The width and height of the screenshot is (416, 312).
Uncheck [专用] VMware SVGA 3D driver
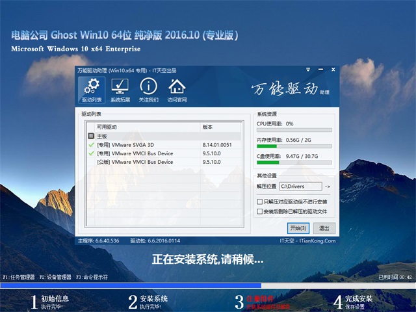click(x=91, y=145)
